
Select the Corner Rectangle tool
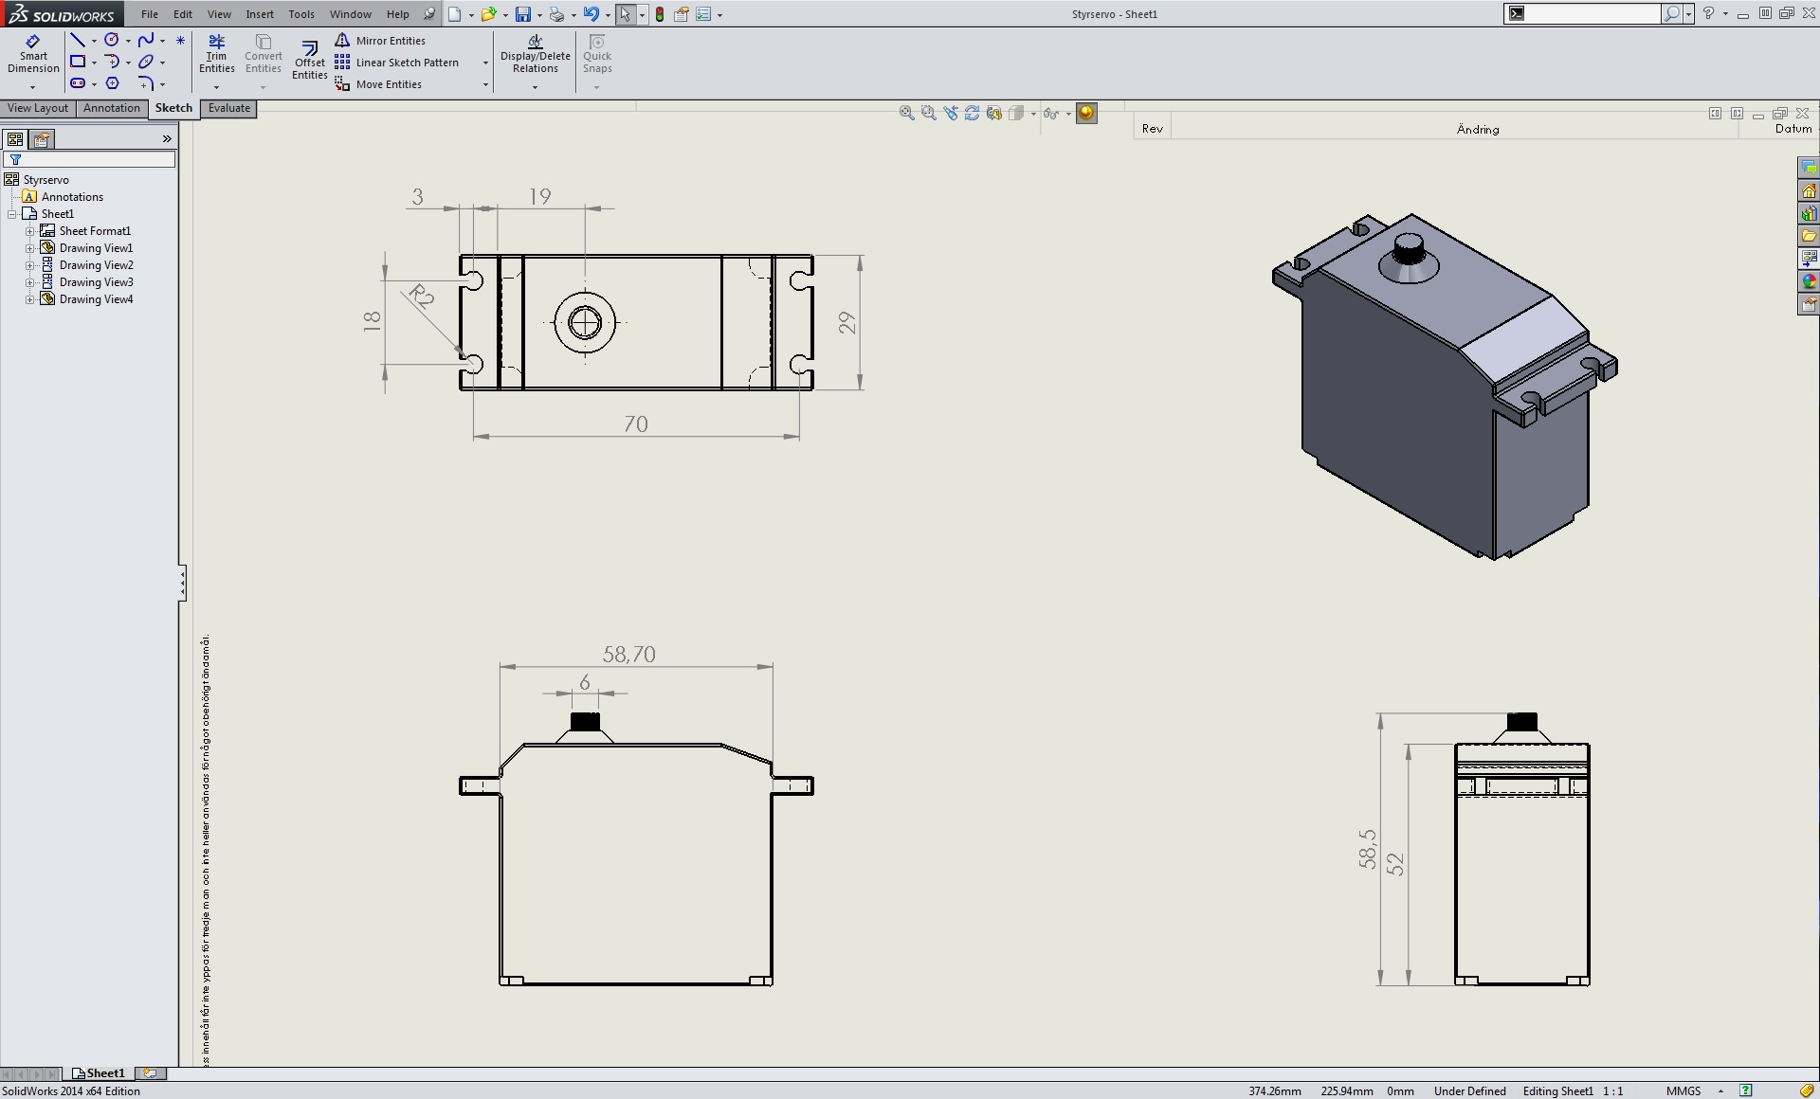click(78, 62)
